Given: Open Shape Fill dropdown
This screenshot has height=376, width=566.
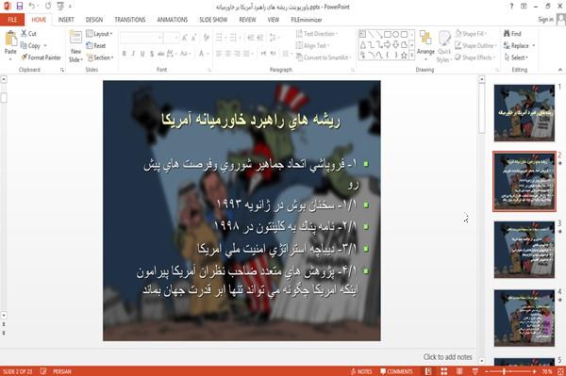Looking at the screenshot, I should click(x=471, y=34).
